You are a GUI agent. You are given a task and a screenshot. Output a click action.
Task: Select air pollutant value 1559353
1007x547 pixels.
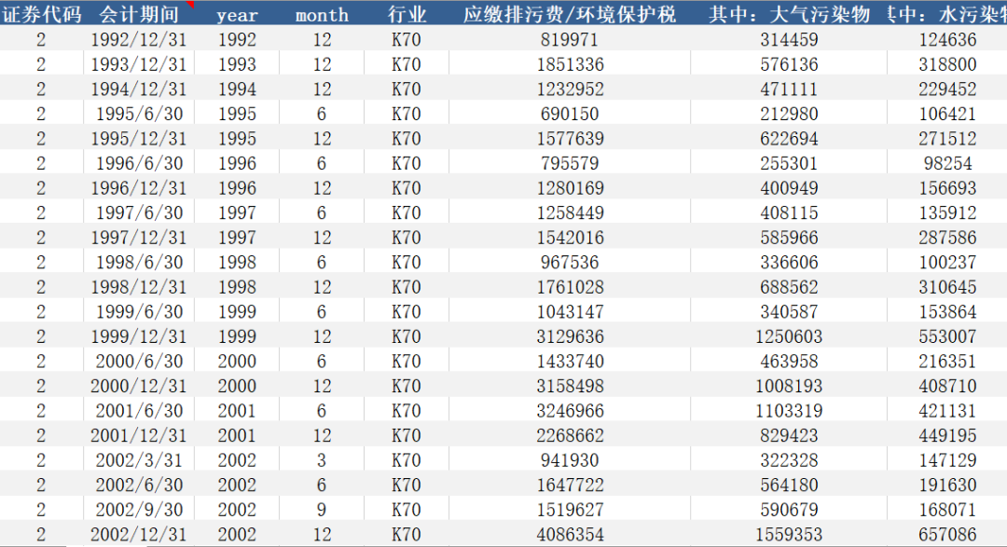[x=789, y=534]
